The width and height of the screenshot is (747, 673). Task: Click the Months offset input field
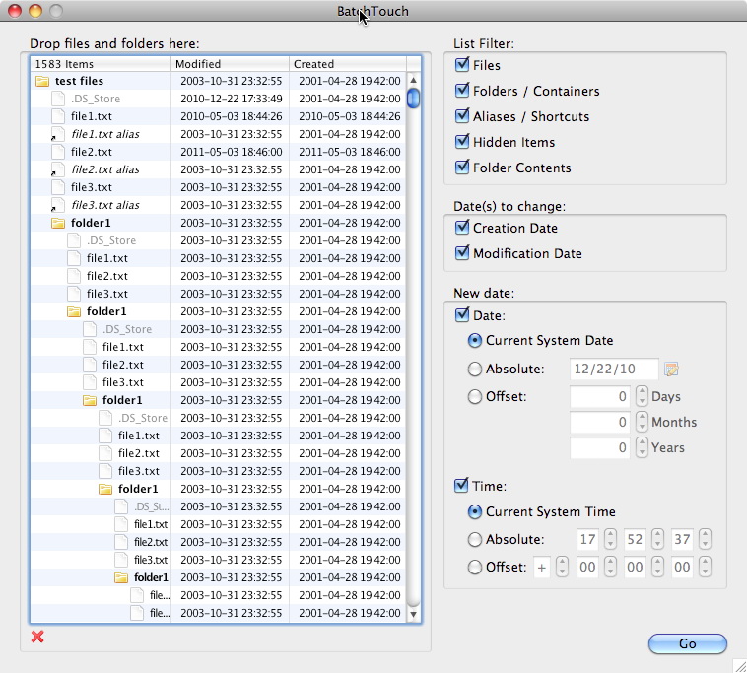[601, 422]
